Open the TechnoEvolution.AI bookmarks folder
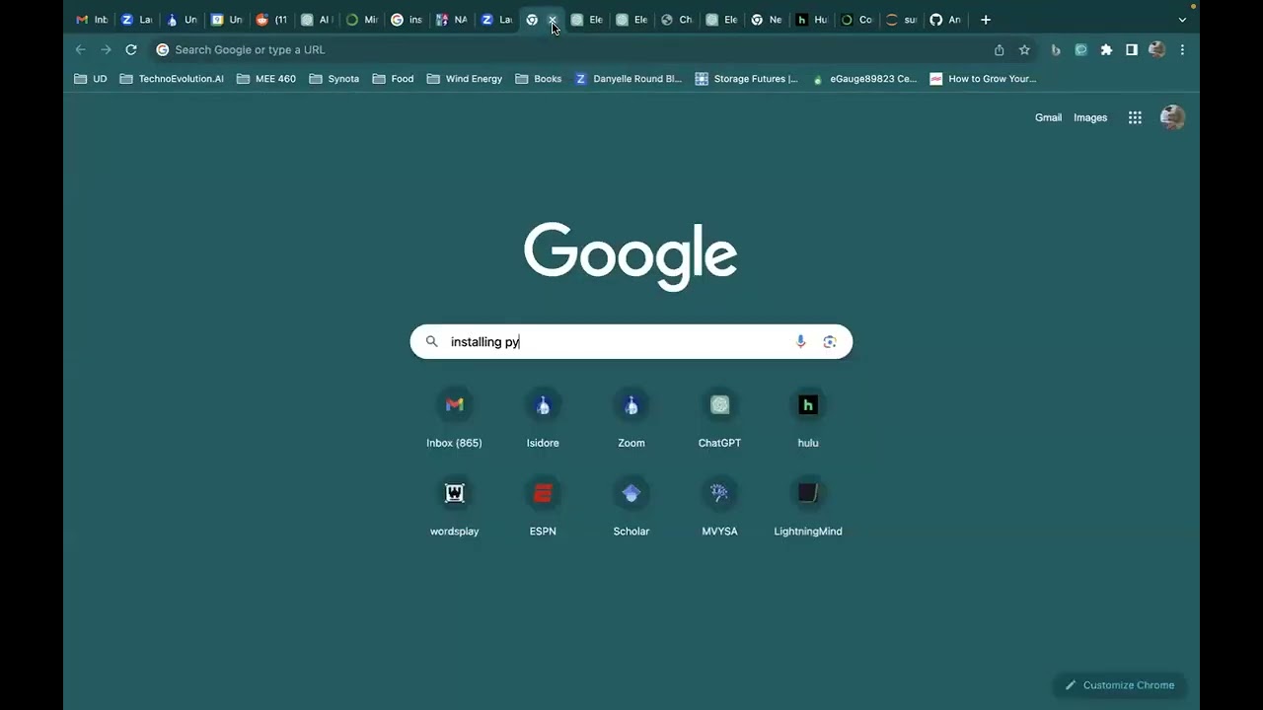 pyautogui.click(x=172, y=79)
